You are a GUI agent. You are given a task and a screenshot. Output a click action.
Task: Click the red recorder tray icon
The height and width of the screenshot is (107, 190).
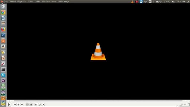(137, 2)
